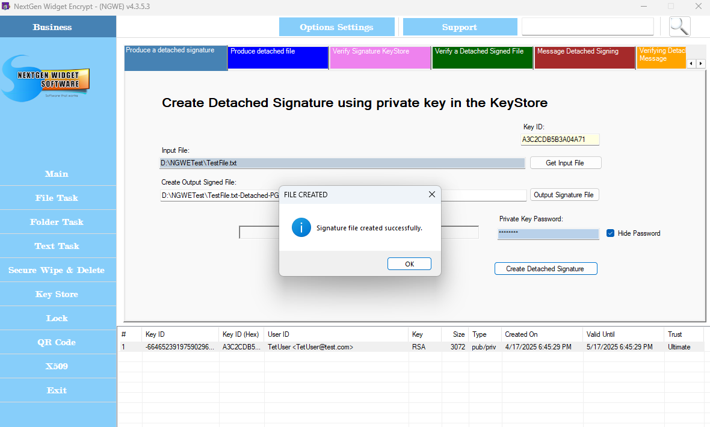Click OK in the FILE CREATED dialog
710x427 pixels.
409,264
